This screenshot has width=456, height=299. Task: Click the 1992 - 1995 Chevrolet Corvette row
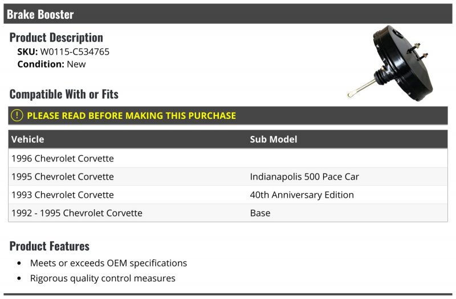point(228,213)
